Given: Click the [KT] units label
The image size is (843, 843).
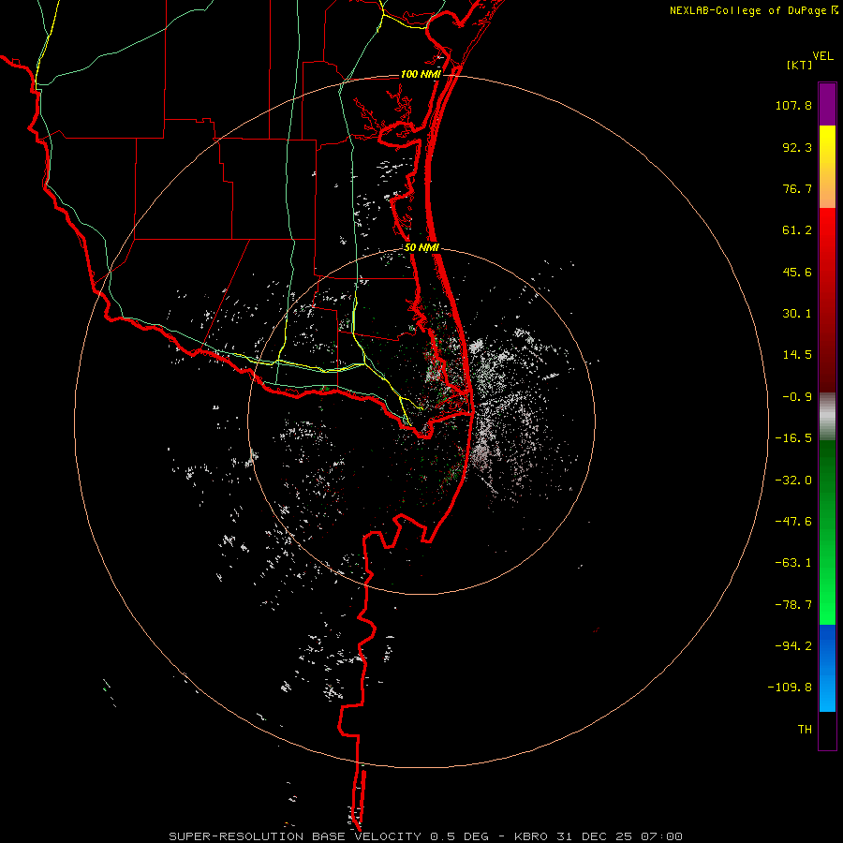Looking at the screenshot, I should pos(800,65).
